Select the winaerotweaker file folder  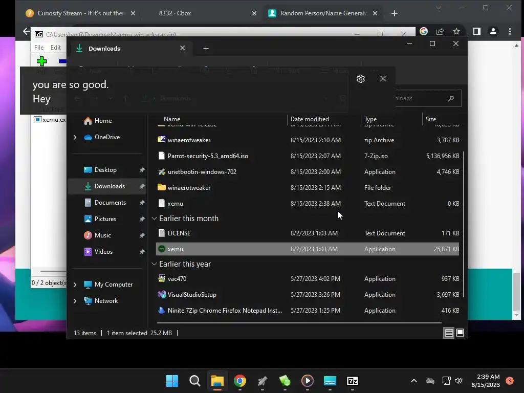pyautogui.click(x=308, y=188)
